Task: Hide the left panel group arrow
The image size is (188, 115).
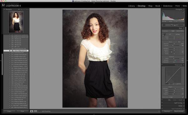Action: click(1, 61)
